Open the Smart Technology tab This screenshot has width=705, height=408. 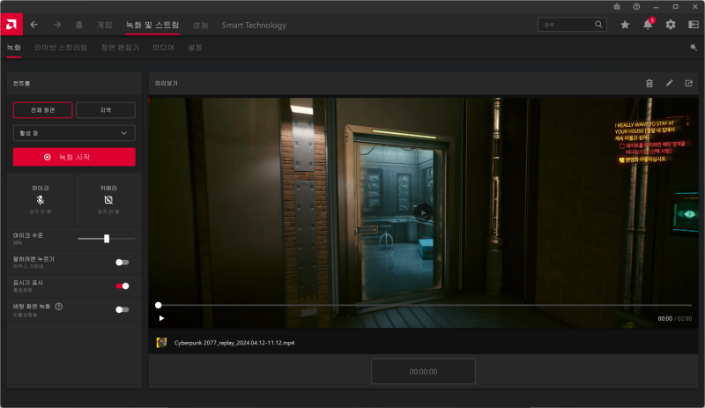click(254, 26)
